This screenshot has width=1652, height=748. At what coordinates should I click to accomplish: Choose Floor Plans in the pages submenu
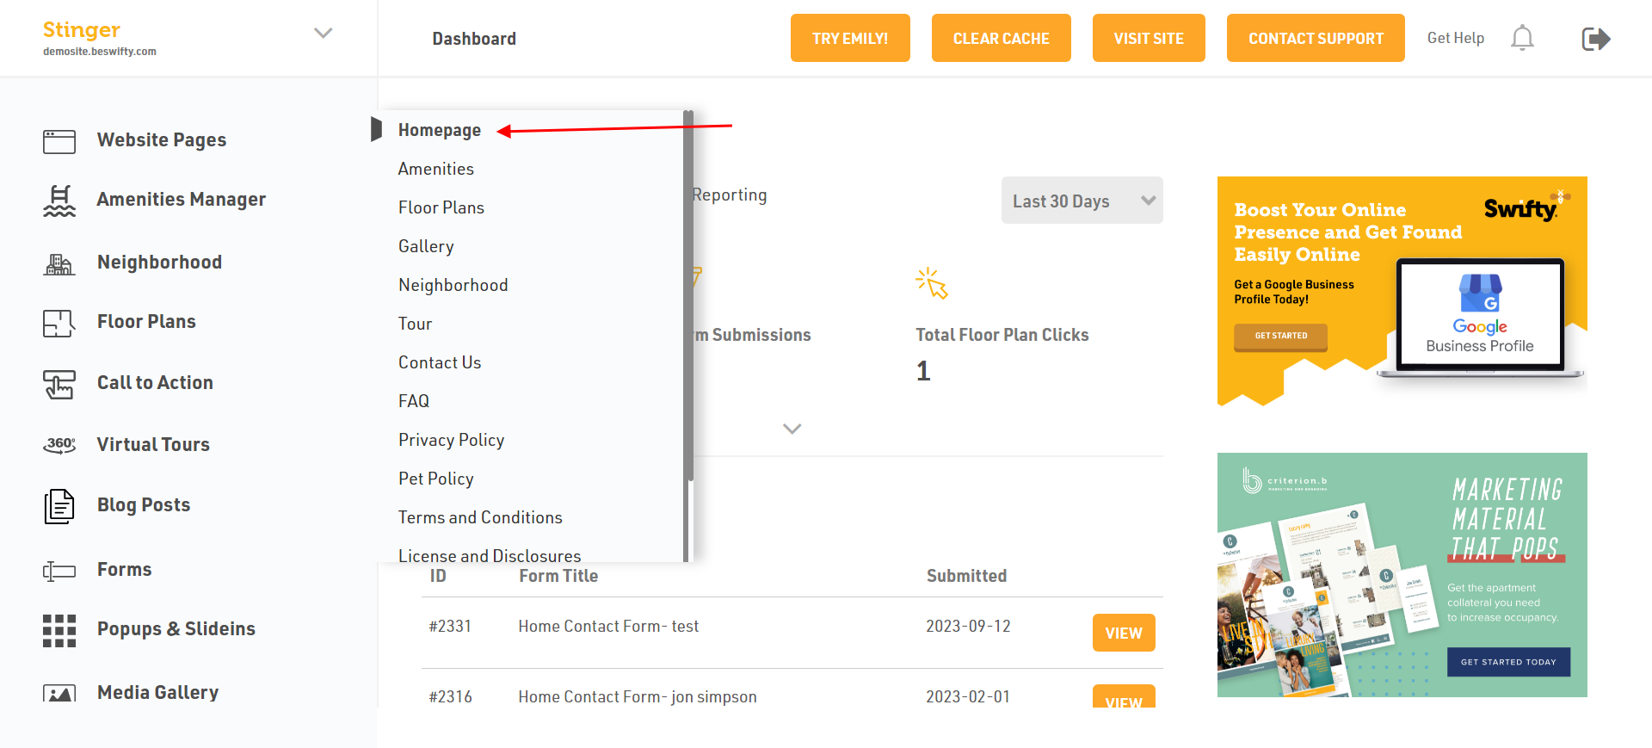441,207
